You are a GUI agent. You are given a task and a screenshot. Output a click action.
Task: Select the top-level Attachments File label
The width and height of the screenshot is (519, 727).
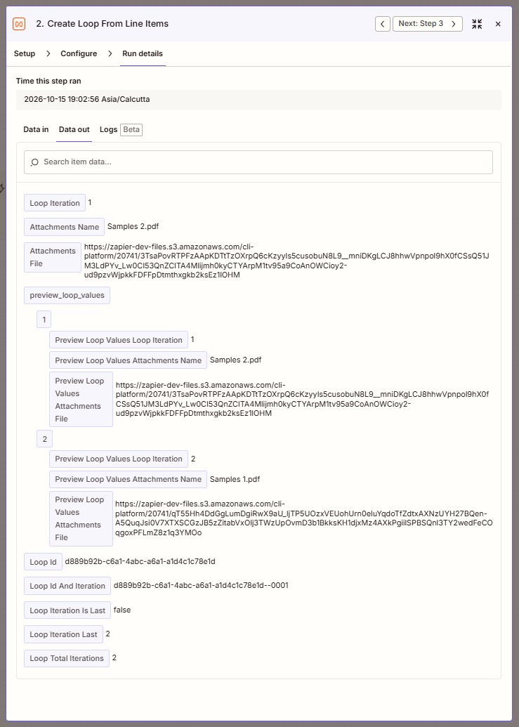(x=53, y=257)
